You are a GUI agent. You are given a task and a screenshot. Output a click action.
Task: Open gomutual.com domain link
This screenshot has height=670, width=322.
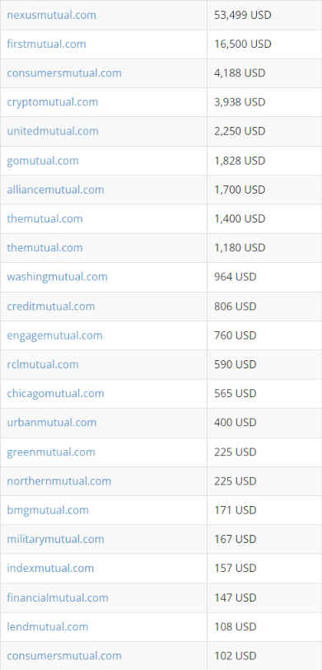[43, 161]
